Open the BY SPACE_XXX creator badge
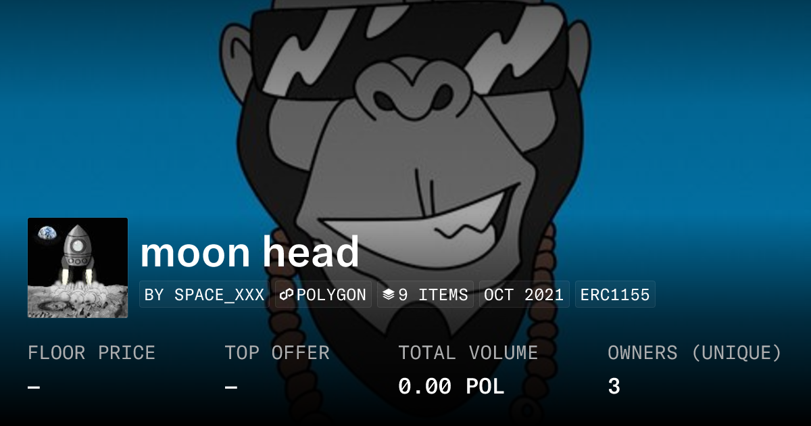811x426 pixels. click(x=205, y=295)
